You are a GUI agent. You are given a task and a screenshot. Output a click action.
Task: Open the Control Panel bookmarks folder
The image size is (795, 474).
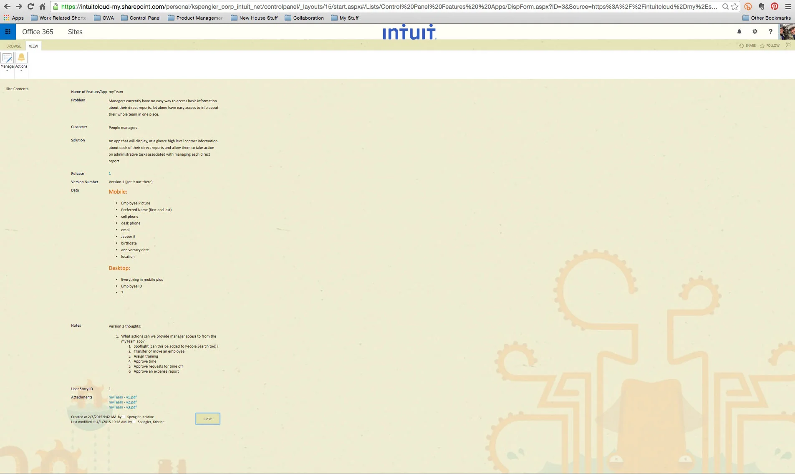point(141,18)
